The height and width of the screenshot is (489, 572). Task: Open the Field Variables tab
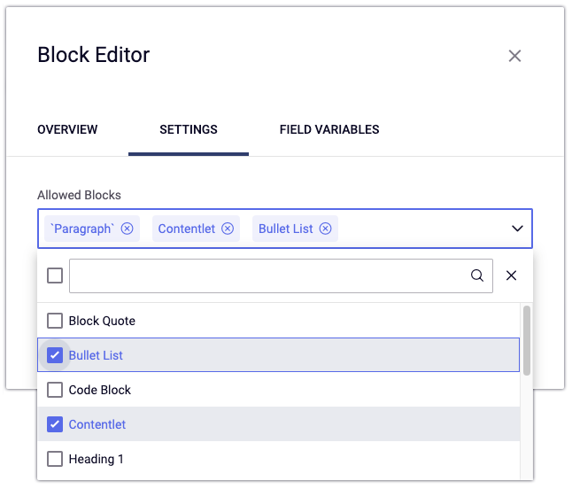329,129
